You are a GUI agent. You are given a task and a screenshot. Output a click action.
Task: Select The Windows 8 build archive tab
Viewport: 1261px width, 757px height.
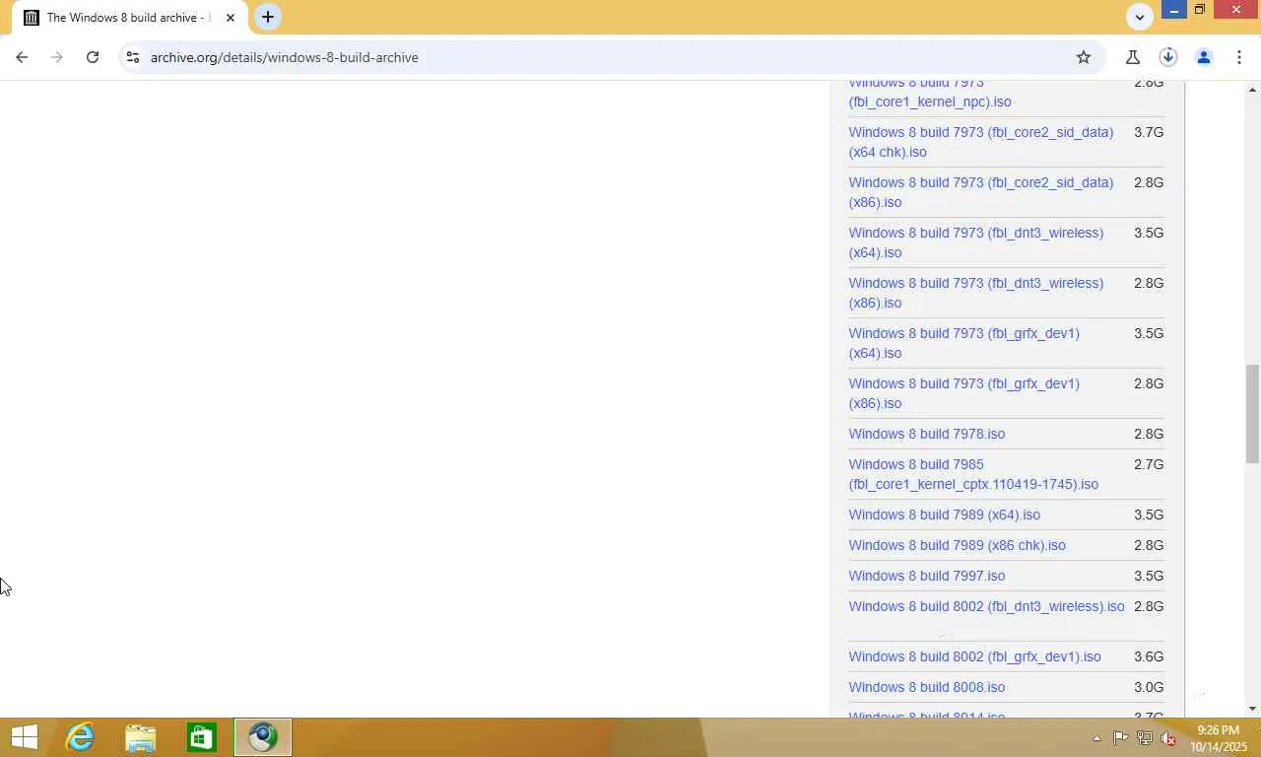tap(128, 18)
